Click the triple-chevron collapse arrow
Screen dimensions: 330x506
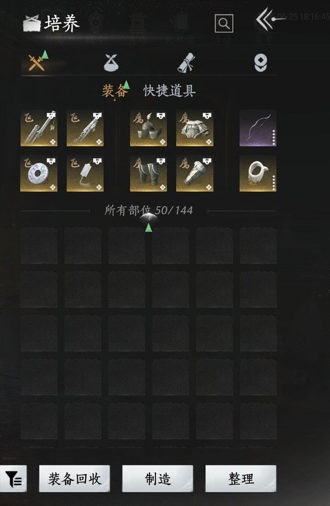tap(265, 20)
